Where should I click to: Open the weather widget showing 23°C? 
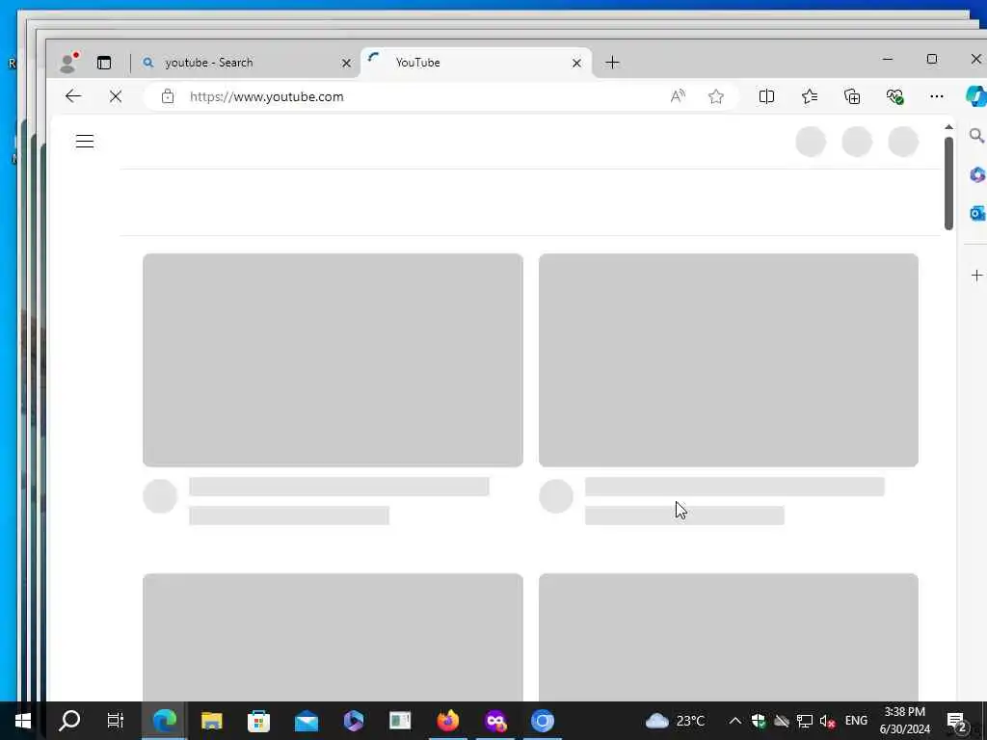pos(675,721)
